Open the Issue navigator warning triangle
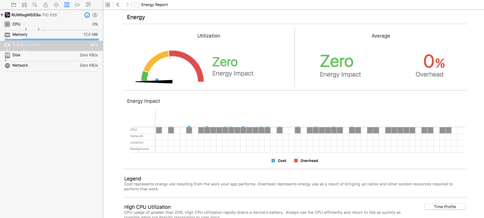The width and height of the screenshot is (484, 218). point(45,5)
